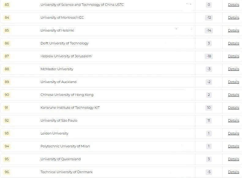Screen dimensions: 242x178
Task: Open Details for Technical University of Denmark
Action: (x=233, y=172)
